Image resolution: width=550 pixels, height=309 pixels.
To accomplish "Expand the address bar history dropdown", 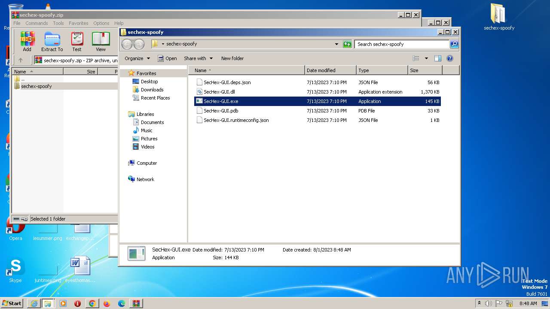I will [x=336, y=44].
